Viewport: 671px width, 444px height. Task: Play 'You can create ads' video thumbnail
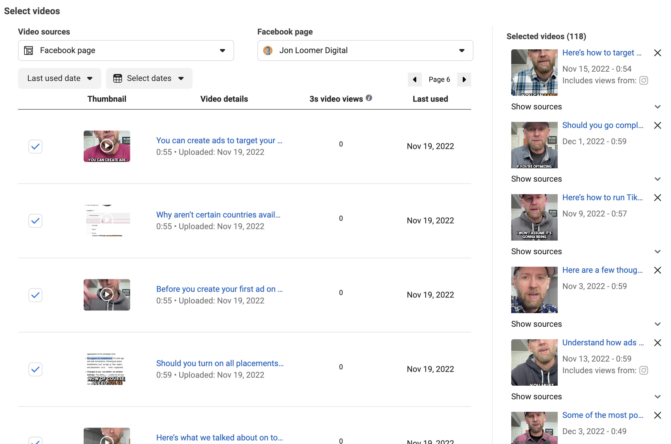tap(107, 146)
